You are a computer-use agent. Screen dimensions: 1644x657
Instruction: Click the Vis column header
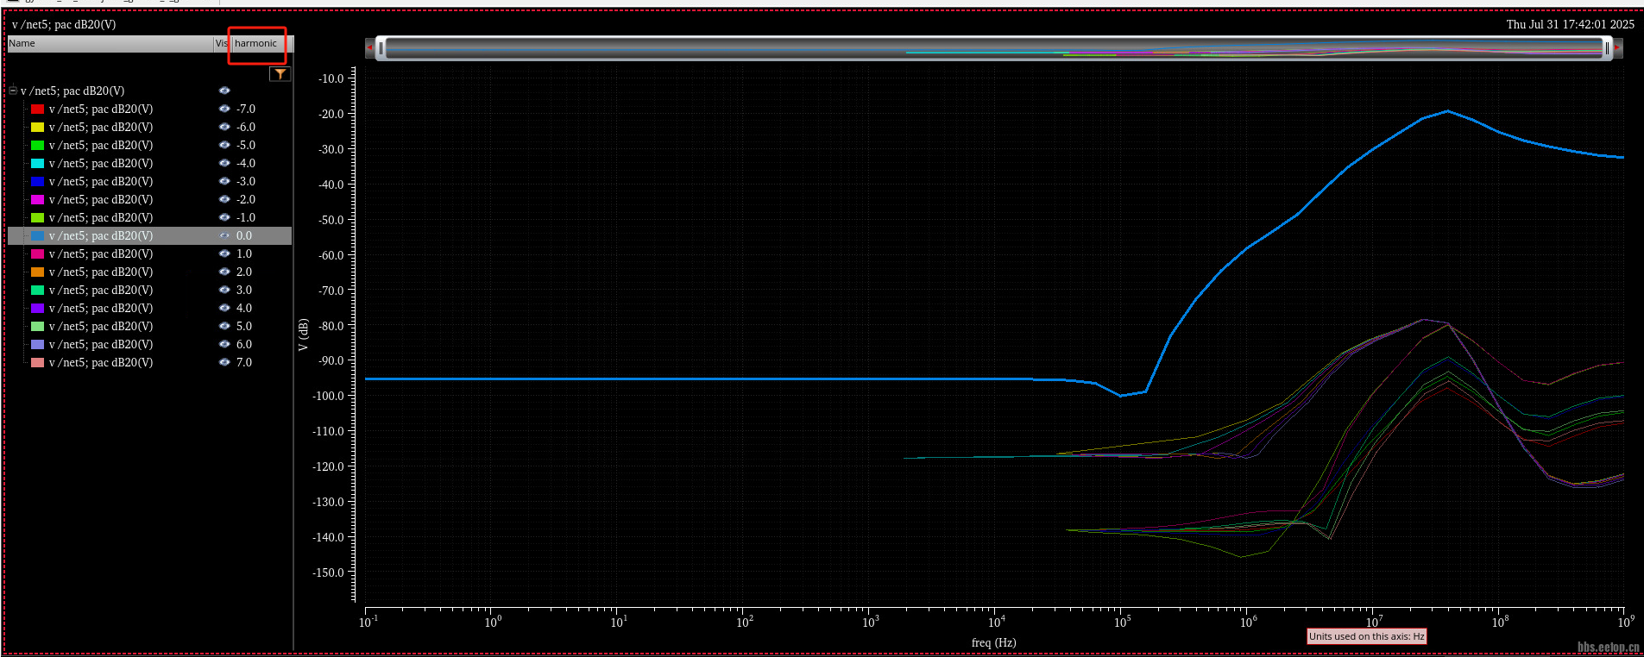coord(222,43)
